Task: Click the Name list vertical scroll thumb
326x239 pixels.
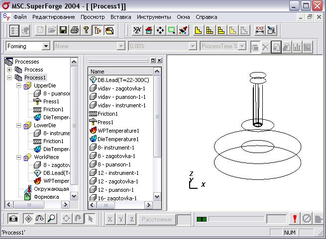Action: (157, 116)
